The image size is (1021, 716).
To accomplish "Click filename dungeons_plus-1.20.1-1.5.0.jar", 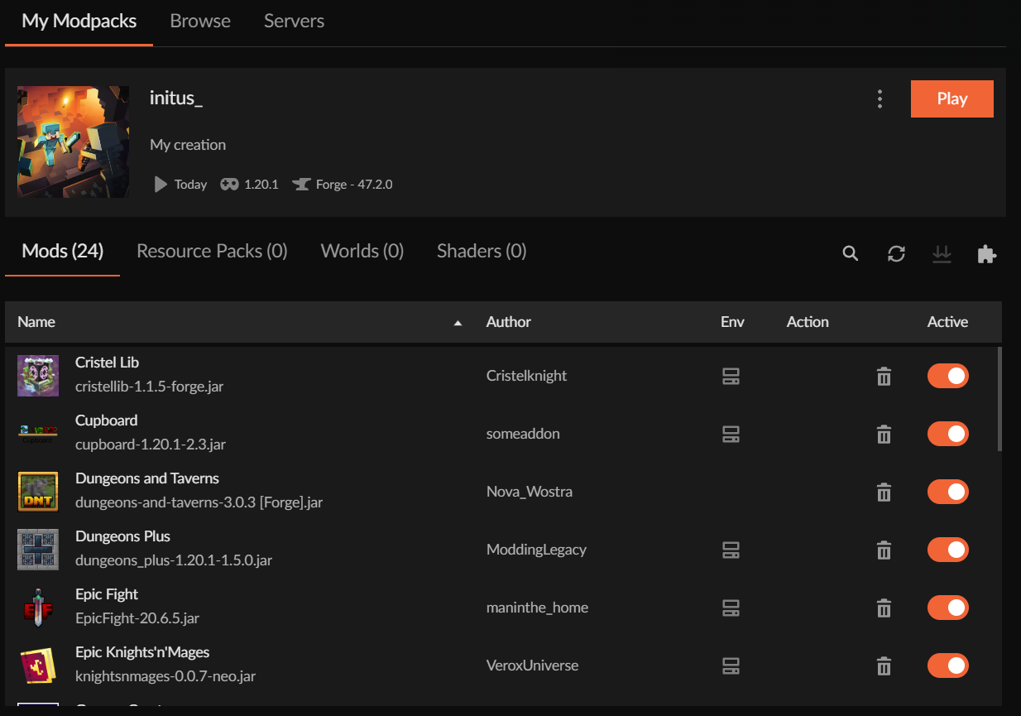I will tap(174, 560).
